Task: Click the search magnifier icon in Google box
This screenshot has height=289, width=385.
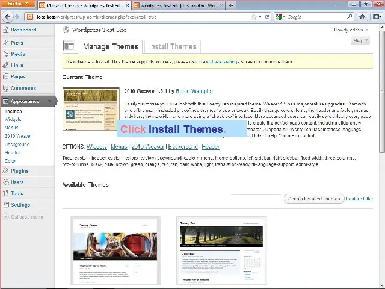Action: [x=350, y=17]
